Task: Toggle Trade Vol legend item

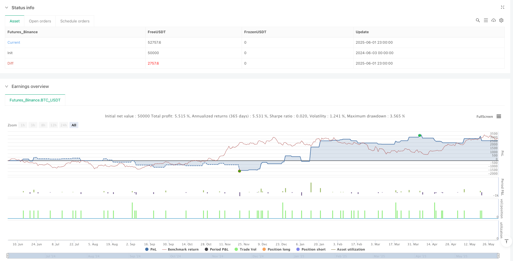Action: (x=245, y=249)
